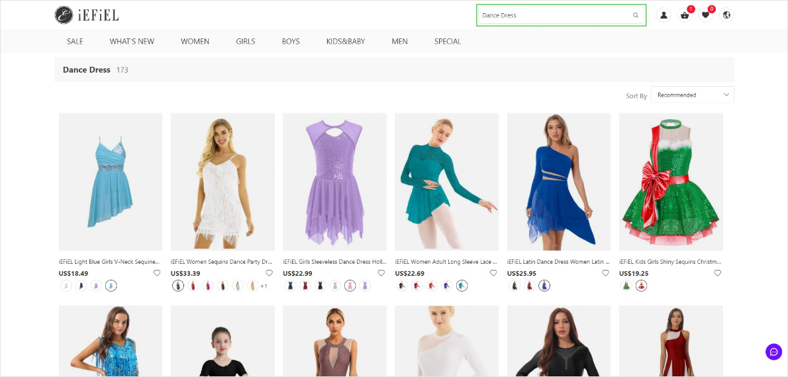Select black swatch on US$25.95 dress
Viewport: 788px width, 377px height.
[x=514, y=286]
